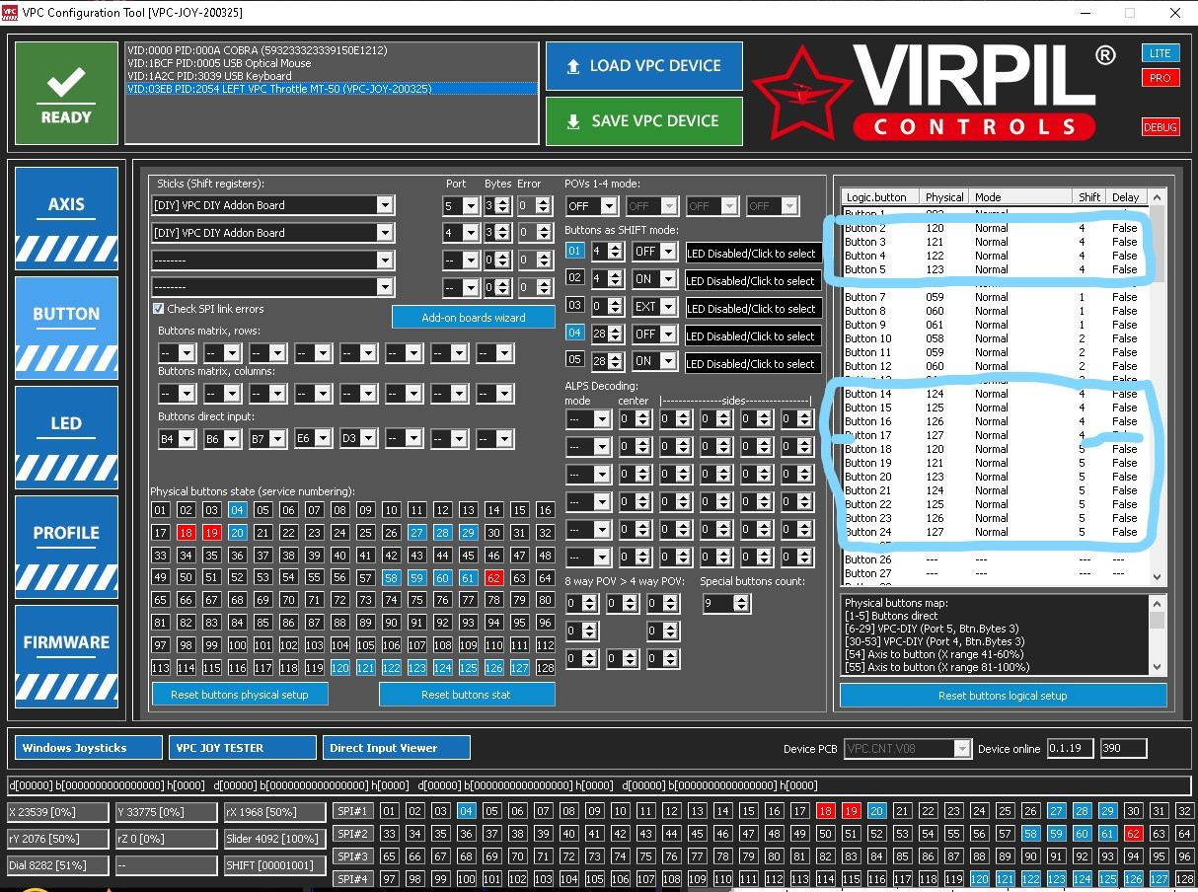Screen dimensions: 1198x892
Task: Click LOAD VPC DEVICE button
Action: (x=643, y=66)
